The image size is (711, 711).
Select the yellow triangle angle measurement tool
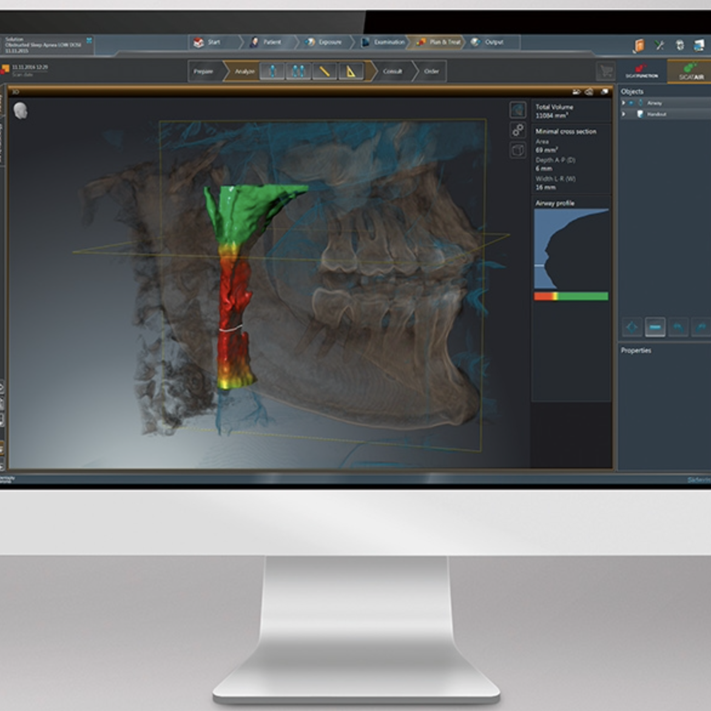pos(351,72)
